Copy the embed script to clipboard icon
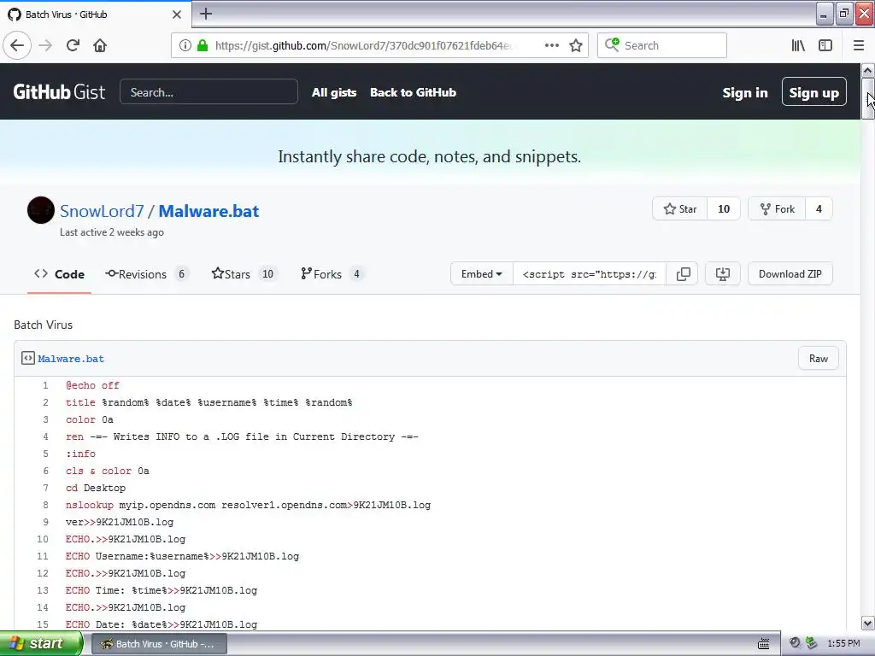Screen dimensions: 875x656 click(x=683, y=274)
